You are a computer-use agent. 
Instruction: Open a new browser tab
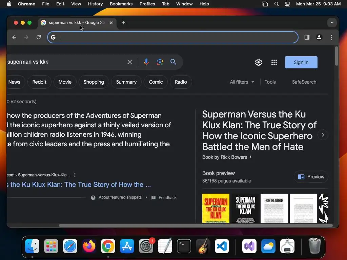tap(123, 23)
